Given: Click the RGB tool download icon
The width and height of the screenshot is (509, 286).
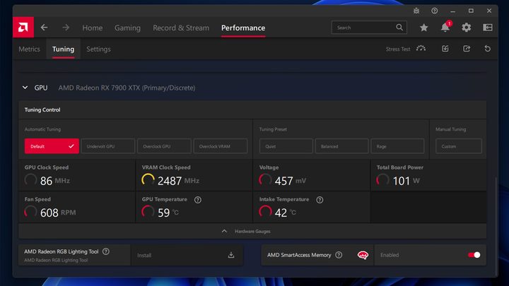Looking at the screenshot, I should point(231,255).
